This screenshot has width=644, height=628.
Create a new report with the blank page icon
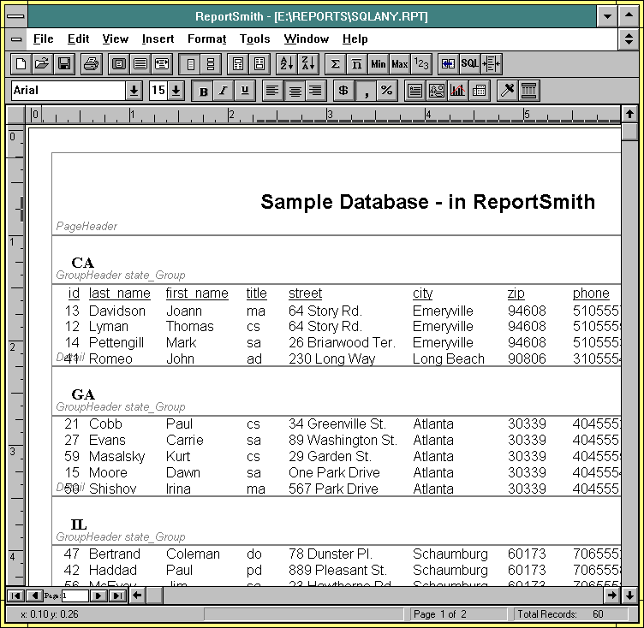[x=21, y=64]
